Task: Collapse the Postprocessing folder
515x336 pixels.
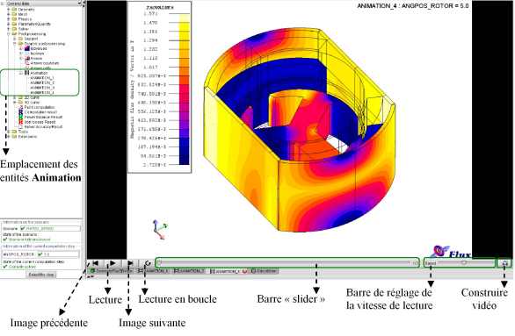Action: click(8, 33)
